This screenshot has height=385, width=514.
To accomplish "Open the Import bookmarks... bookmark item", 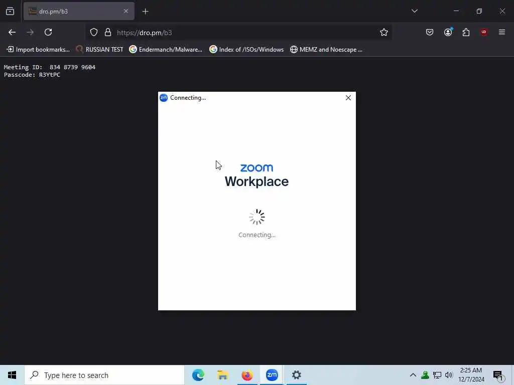I will click(x=38, y=50).
